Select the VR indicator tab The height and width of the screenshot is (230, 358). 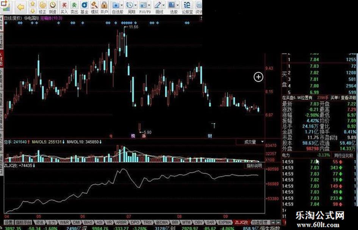[109, 222]
